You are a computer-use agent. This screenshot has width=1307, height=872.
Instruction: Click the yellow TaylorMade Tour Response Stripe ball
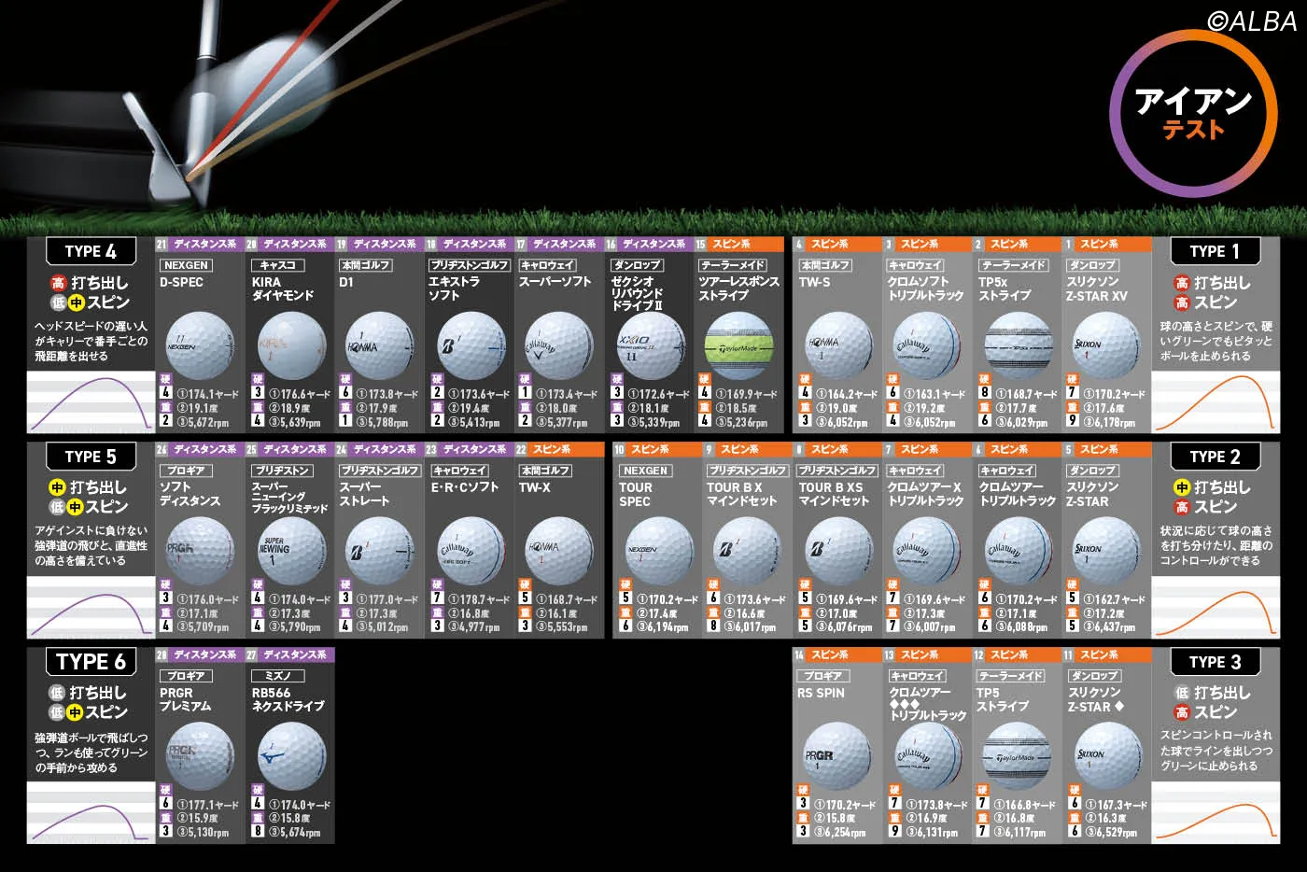[x=738, y=345]
